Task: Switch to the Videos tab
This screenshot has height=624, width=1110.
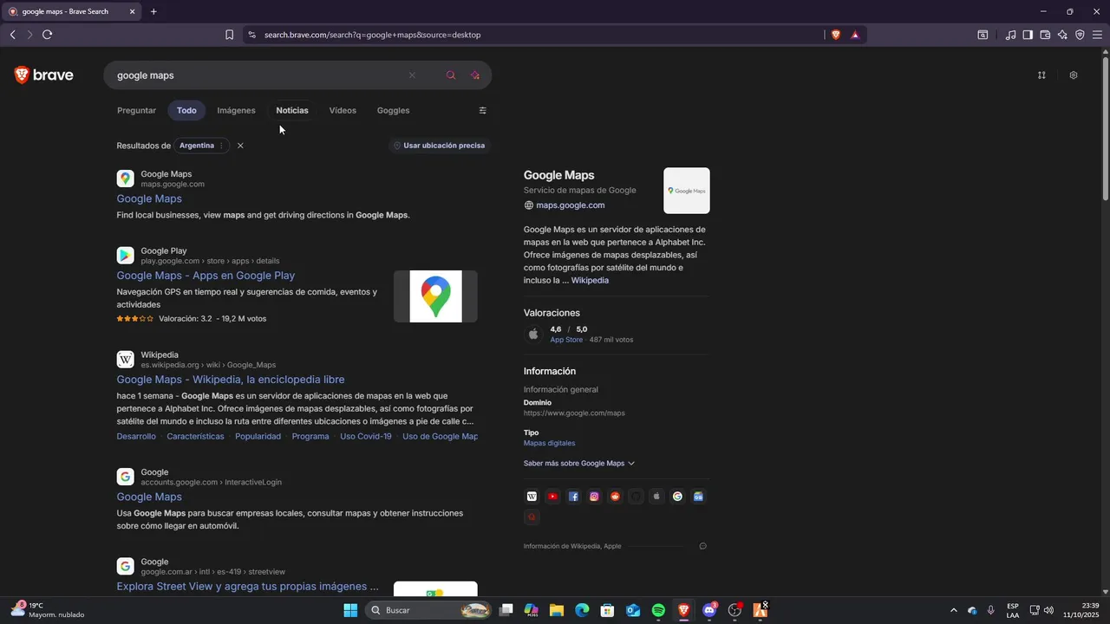Action: click(343, 110)
